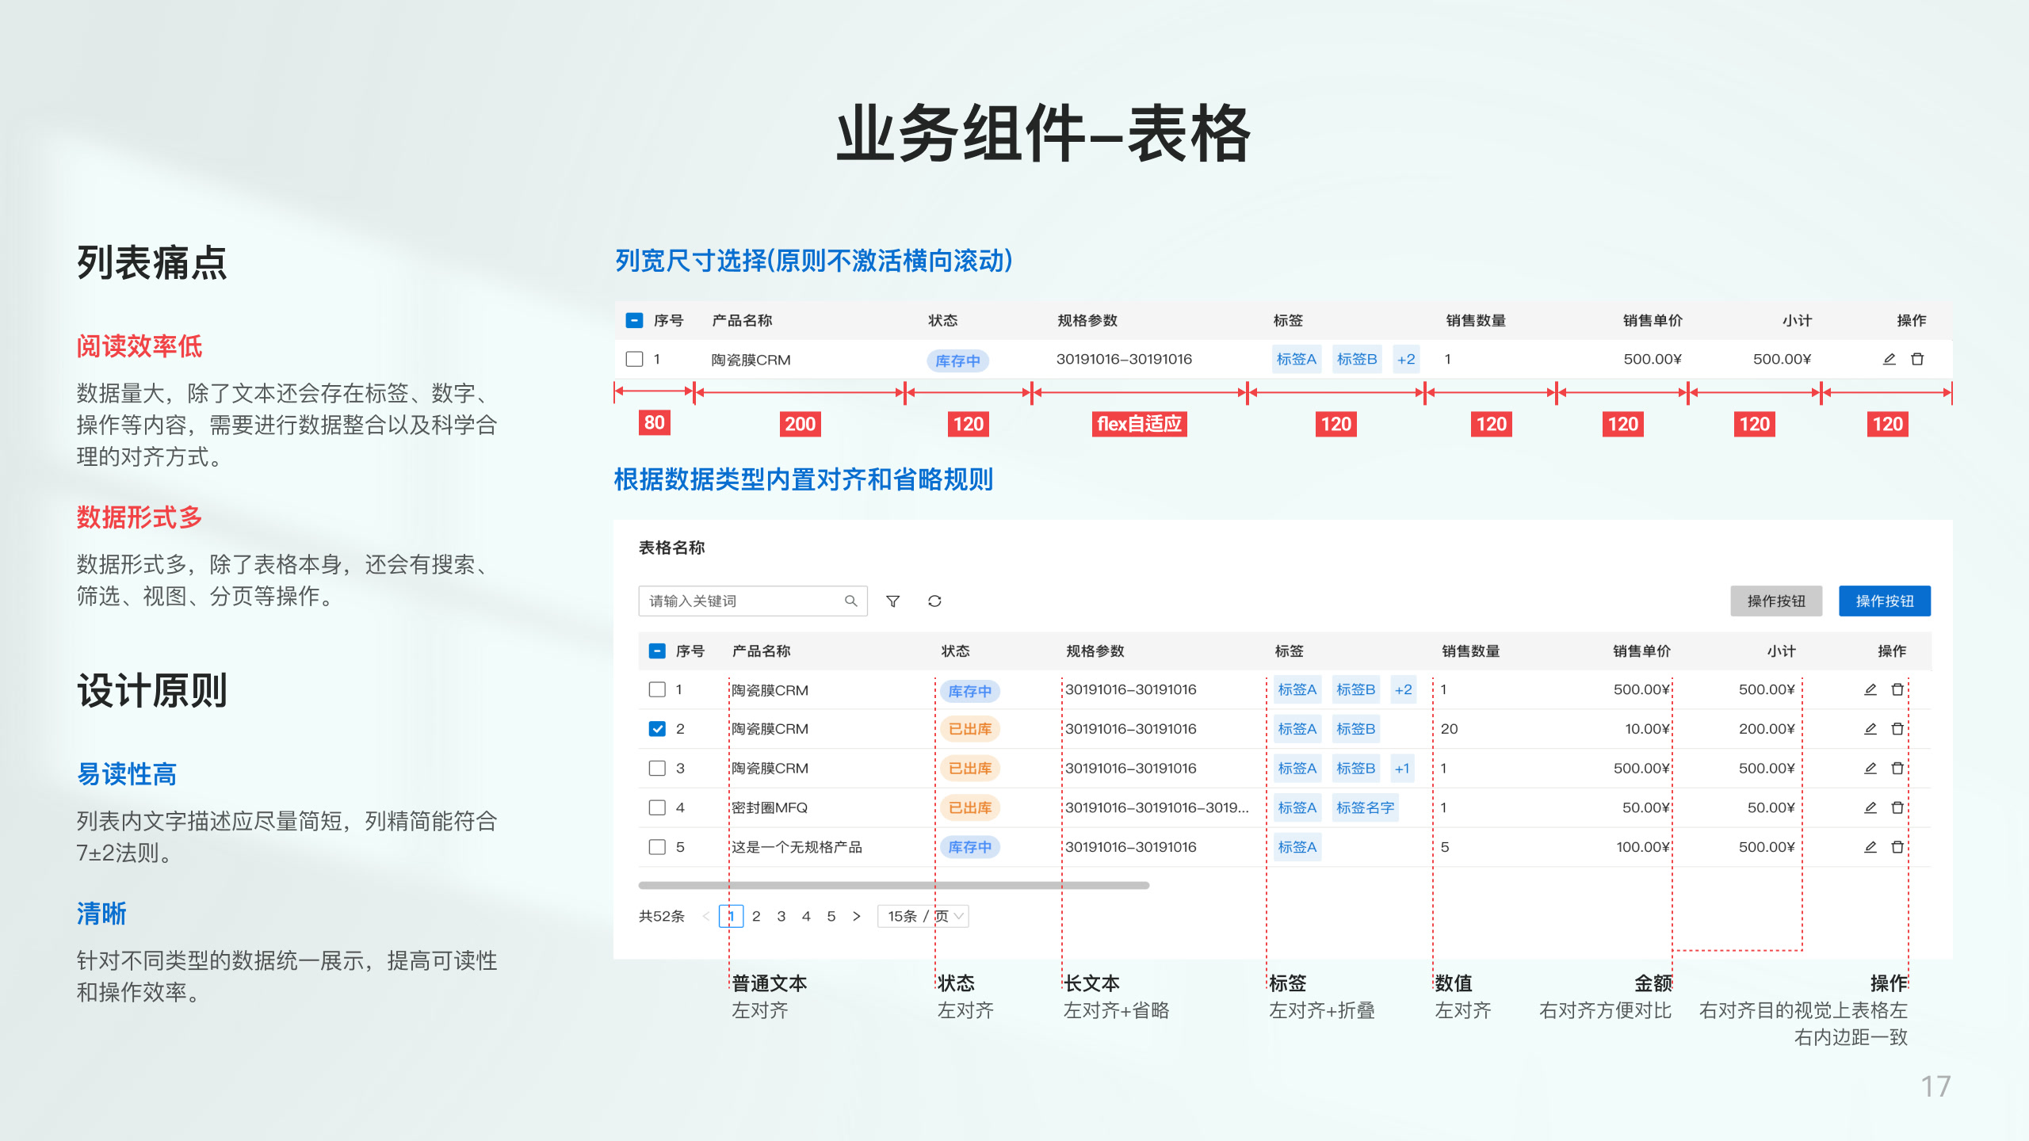Delete row 1 in the lower table
2029x1141 pixels.
[1897, 689]
